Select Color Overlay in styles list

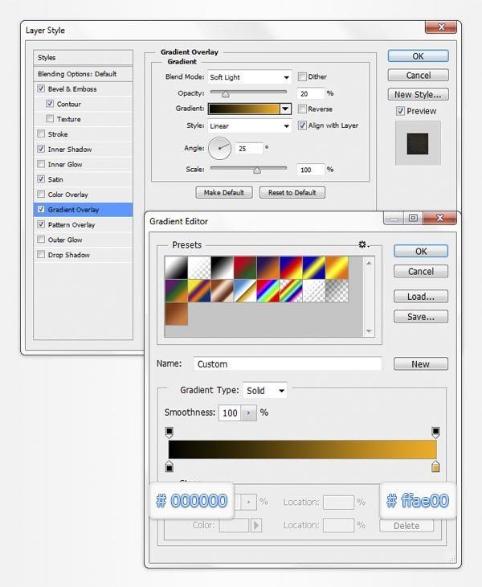(83, 195)
